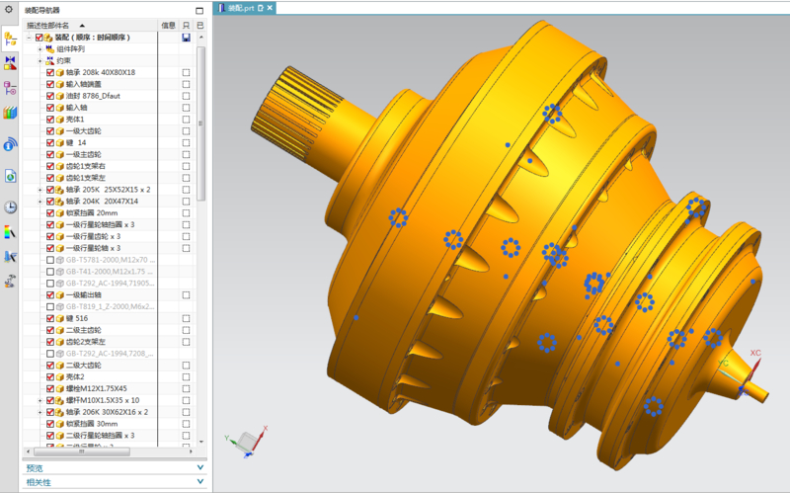Uncheck the 二级主齿轮 checkbox
Viewport: 790px width, 493px height.
[50, 330]
